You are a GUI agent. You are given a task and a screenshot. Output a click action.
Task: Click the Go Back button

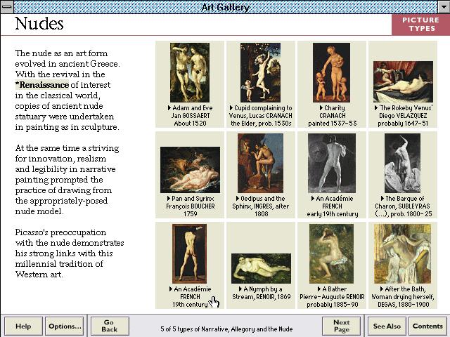110,326
